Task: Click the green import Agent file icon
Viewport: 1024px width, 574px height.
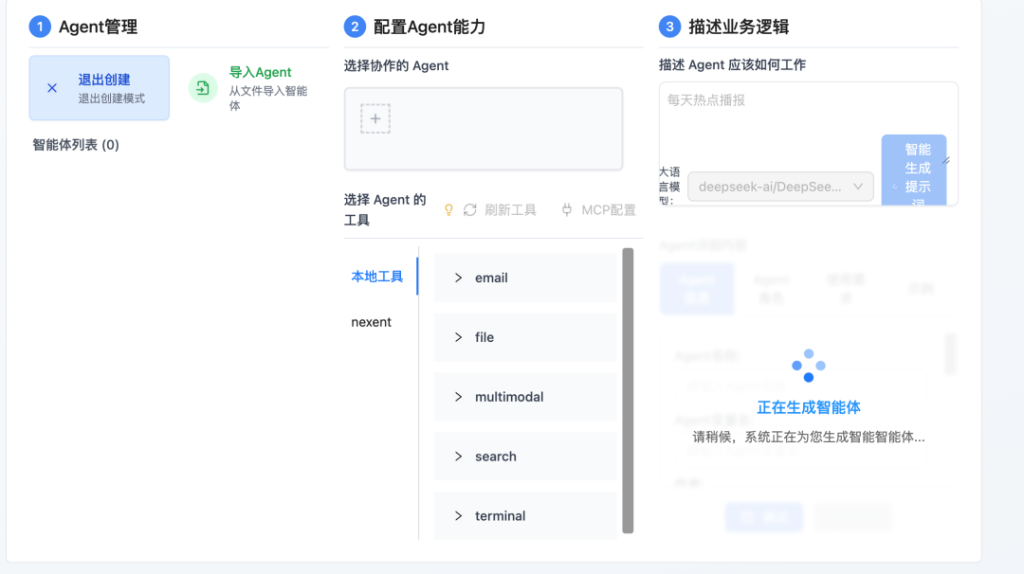Action: tap(203, 88)
